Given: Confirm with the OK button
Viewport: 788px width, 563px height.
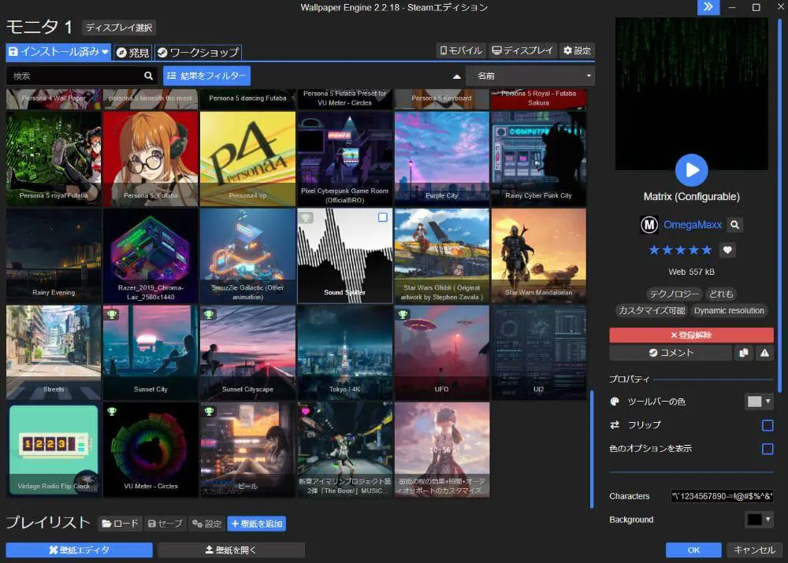Looking at the screenshot, I should (693, 550).
